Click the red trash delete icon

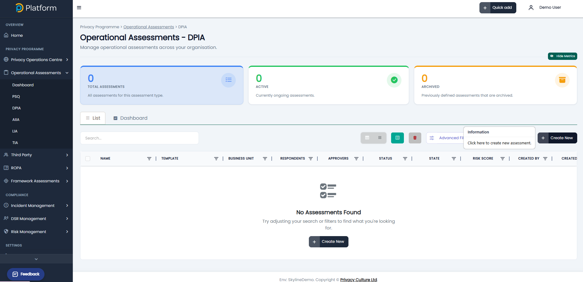coord(415,138)
